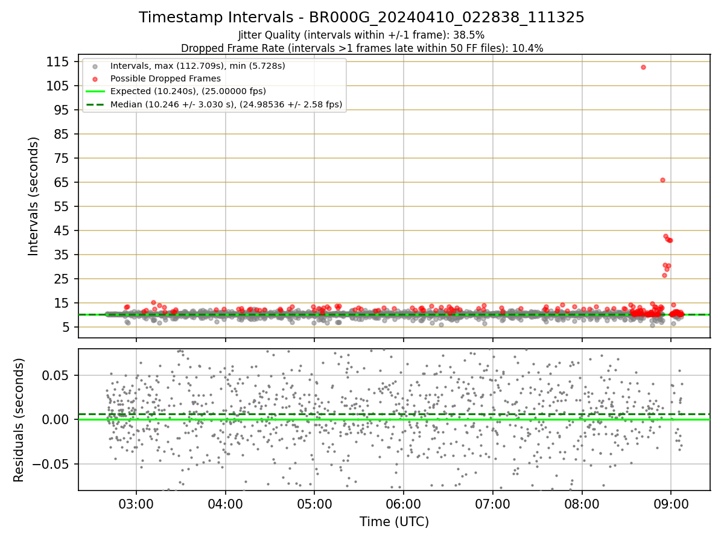The height and width of the screenshot is (543, 724).
Task: Select the 'Jitter Quality' 38.5% subtitle line
Action: click(361, 35)
